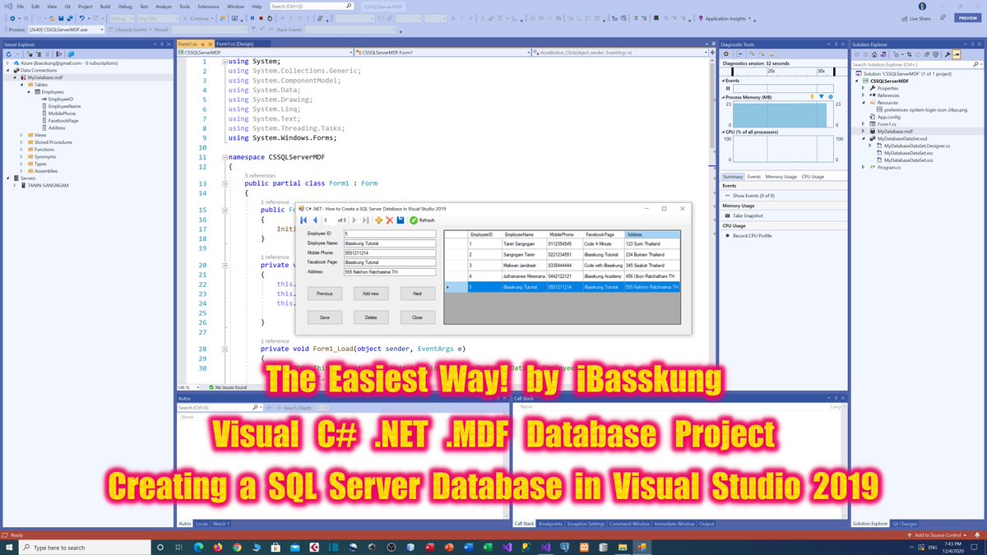Click the yellow plus Add record icon
The width and height of the screenshot is (987, 555).
378,220
